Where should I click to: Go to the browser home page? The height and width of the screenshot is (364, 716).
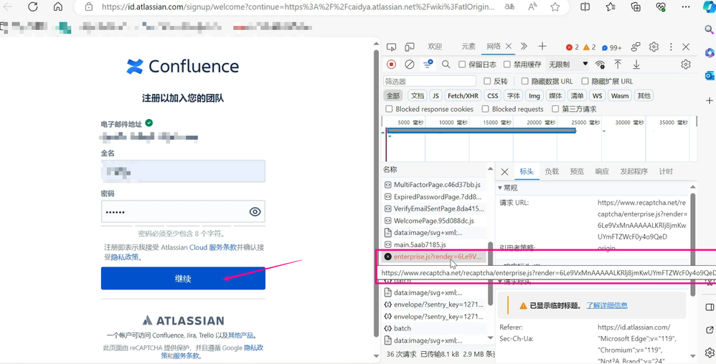pos(58,7)
